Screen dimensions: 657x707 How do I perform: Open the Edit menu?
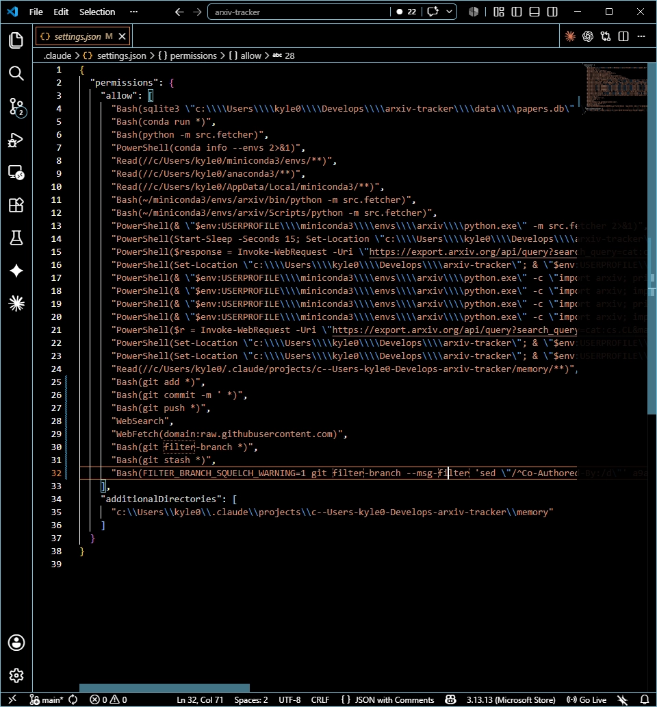61,12
